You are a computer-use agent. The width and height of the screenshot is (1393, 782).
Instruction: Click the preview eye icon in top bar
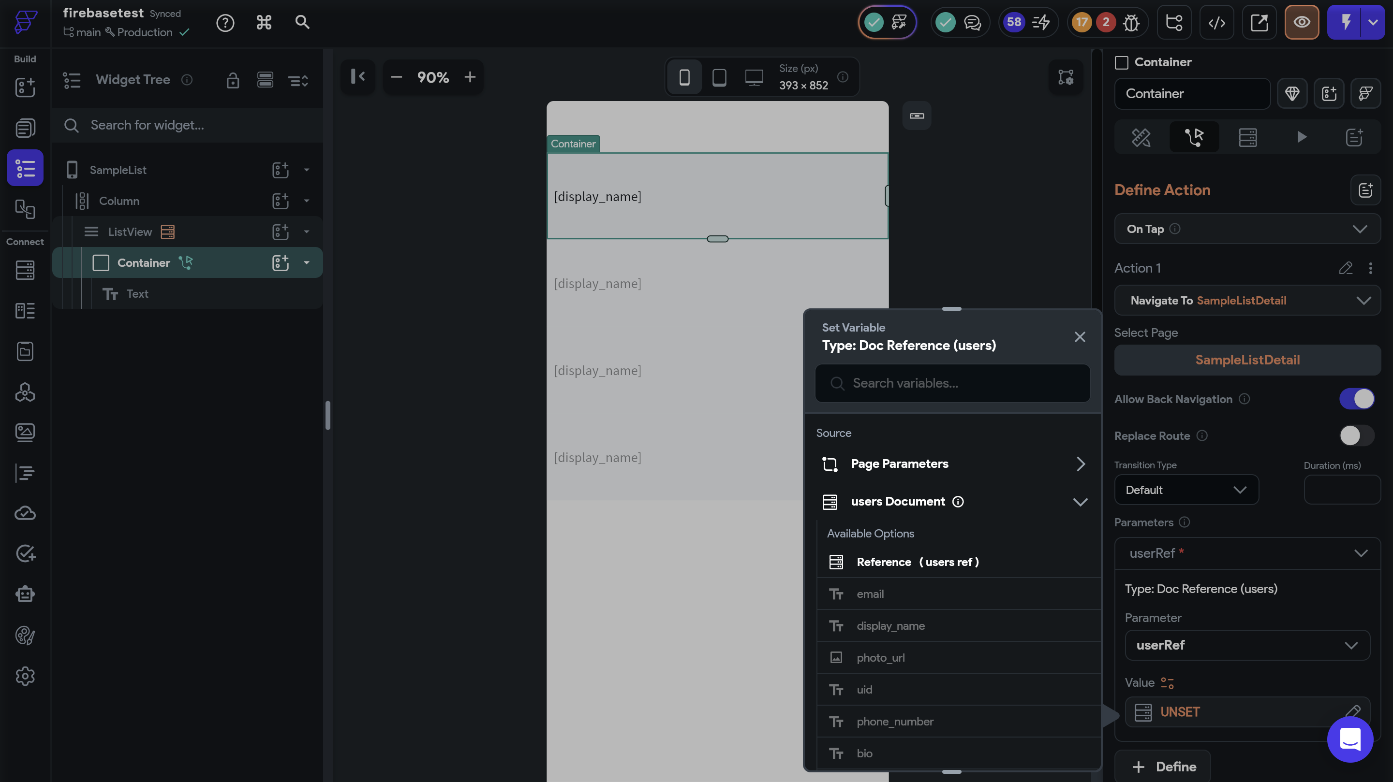(1301, 22)
